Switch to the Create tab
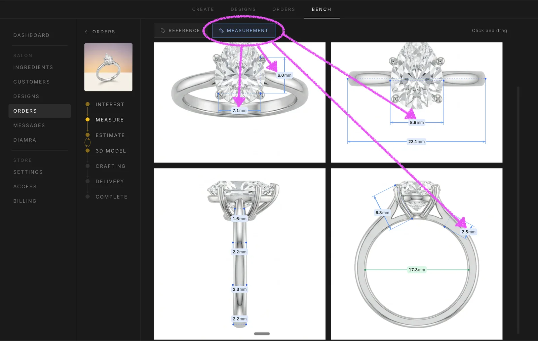 [x=203, y=9]
